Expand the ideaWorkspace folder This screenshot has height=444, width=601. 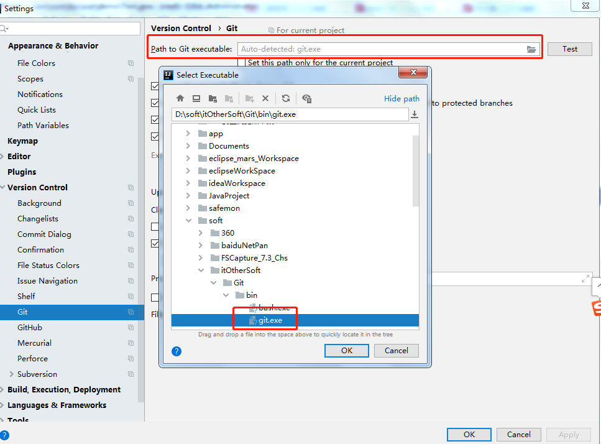(188, 183)
